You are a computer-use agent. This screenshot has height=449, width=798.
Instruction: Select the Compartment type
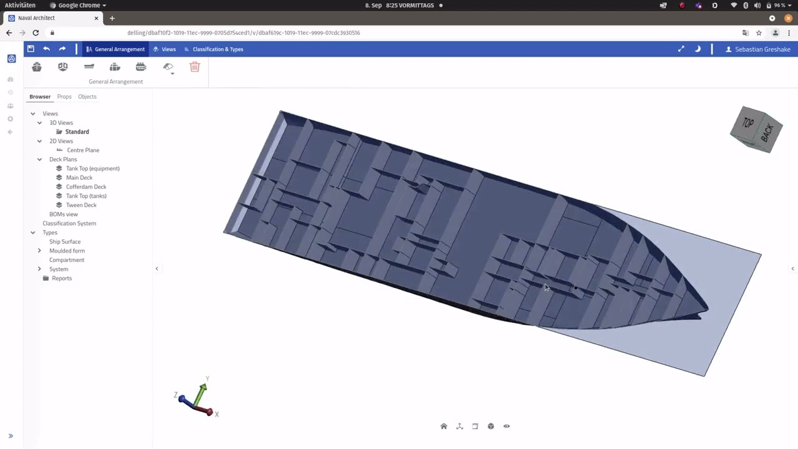pos(67,260)
